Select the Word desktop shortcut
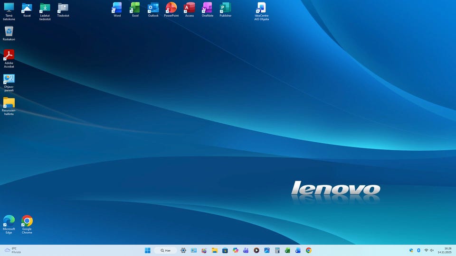The width and height of the screenshot is (456, 256). [x=117, y=10]
